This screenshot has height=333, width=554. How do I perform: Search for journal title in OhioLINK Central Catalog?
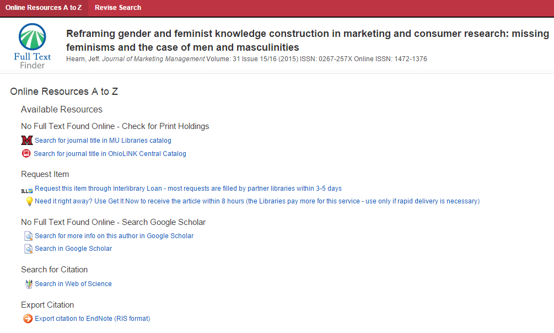[110, 154]
